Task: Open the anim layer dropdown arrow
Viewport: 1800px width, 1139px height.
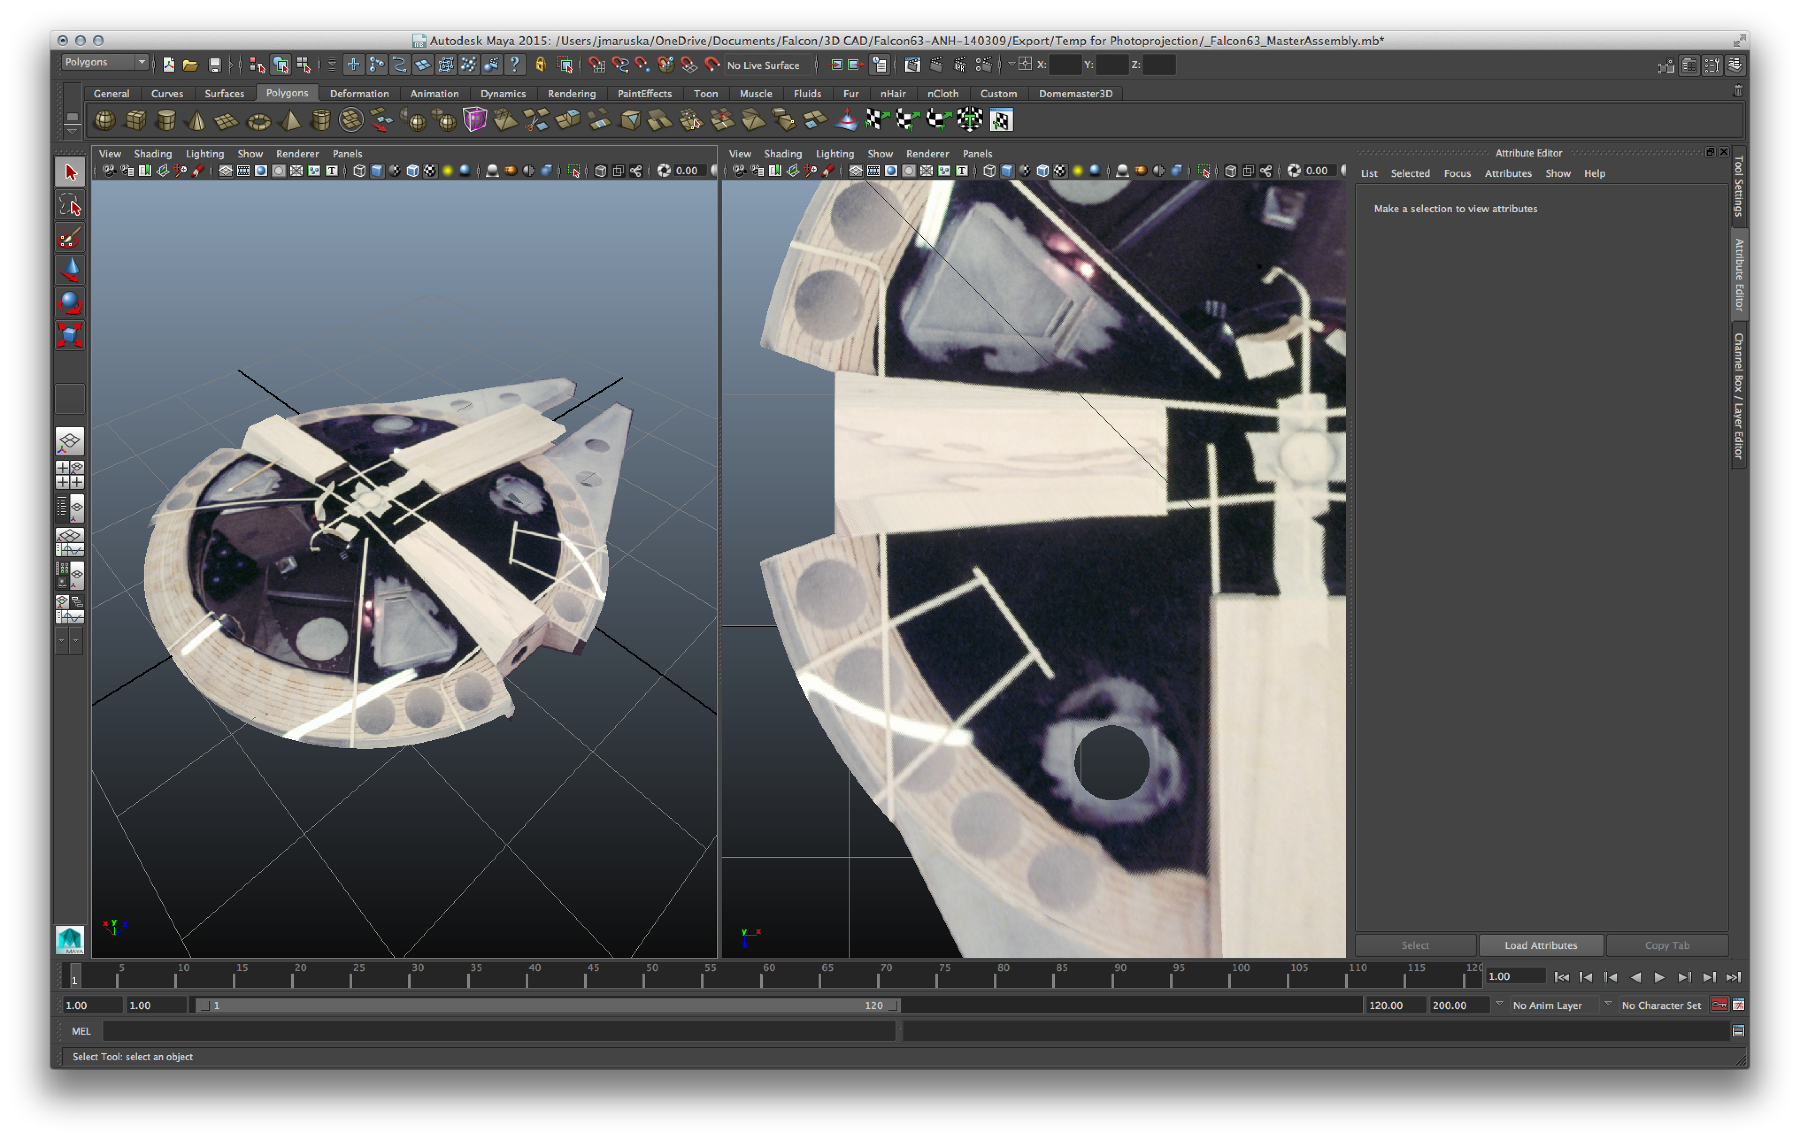Action: 1499,1005
